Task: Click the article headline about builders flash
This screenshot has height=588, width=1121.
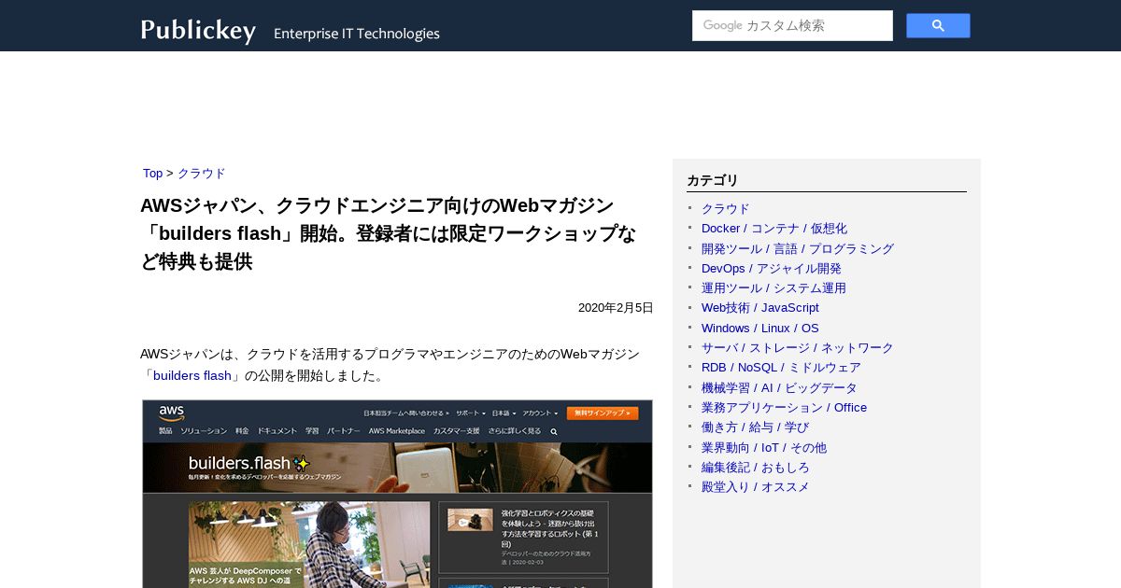Action: 388,233
